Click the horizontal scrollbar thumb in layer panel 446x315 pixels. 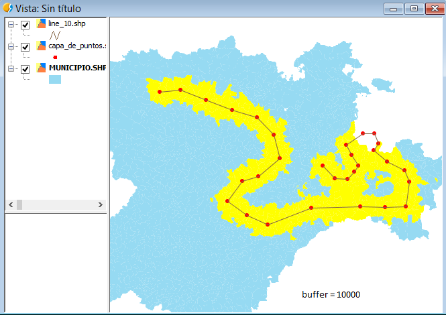click(19, 204)
